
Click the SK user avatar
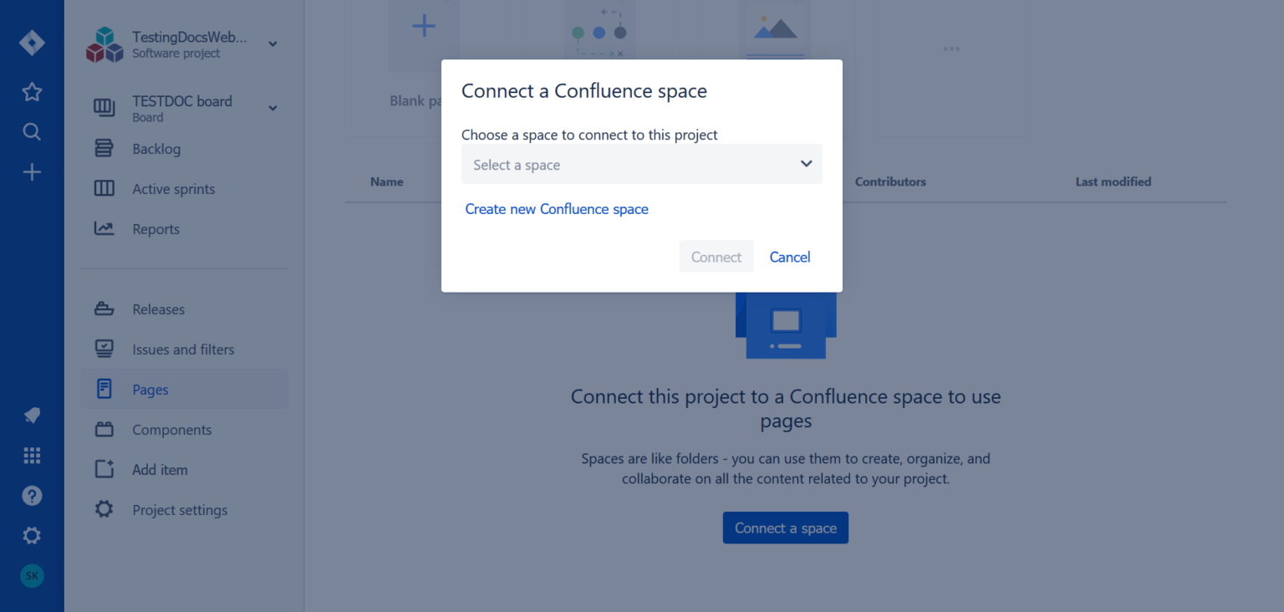pyautogui.click(x=32, y=575)
